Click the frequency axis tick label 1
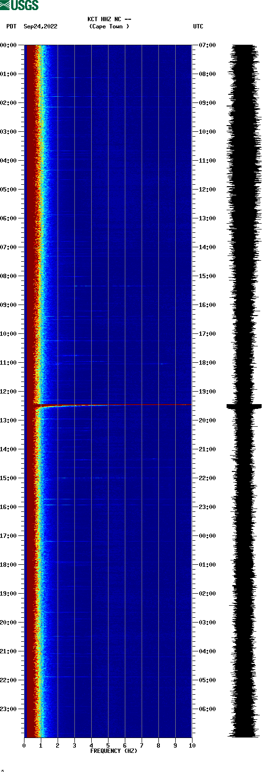The width and height of the screenshot is (265, 776). (41, 746)
